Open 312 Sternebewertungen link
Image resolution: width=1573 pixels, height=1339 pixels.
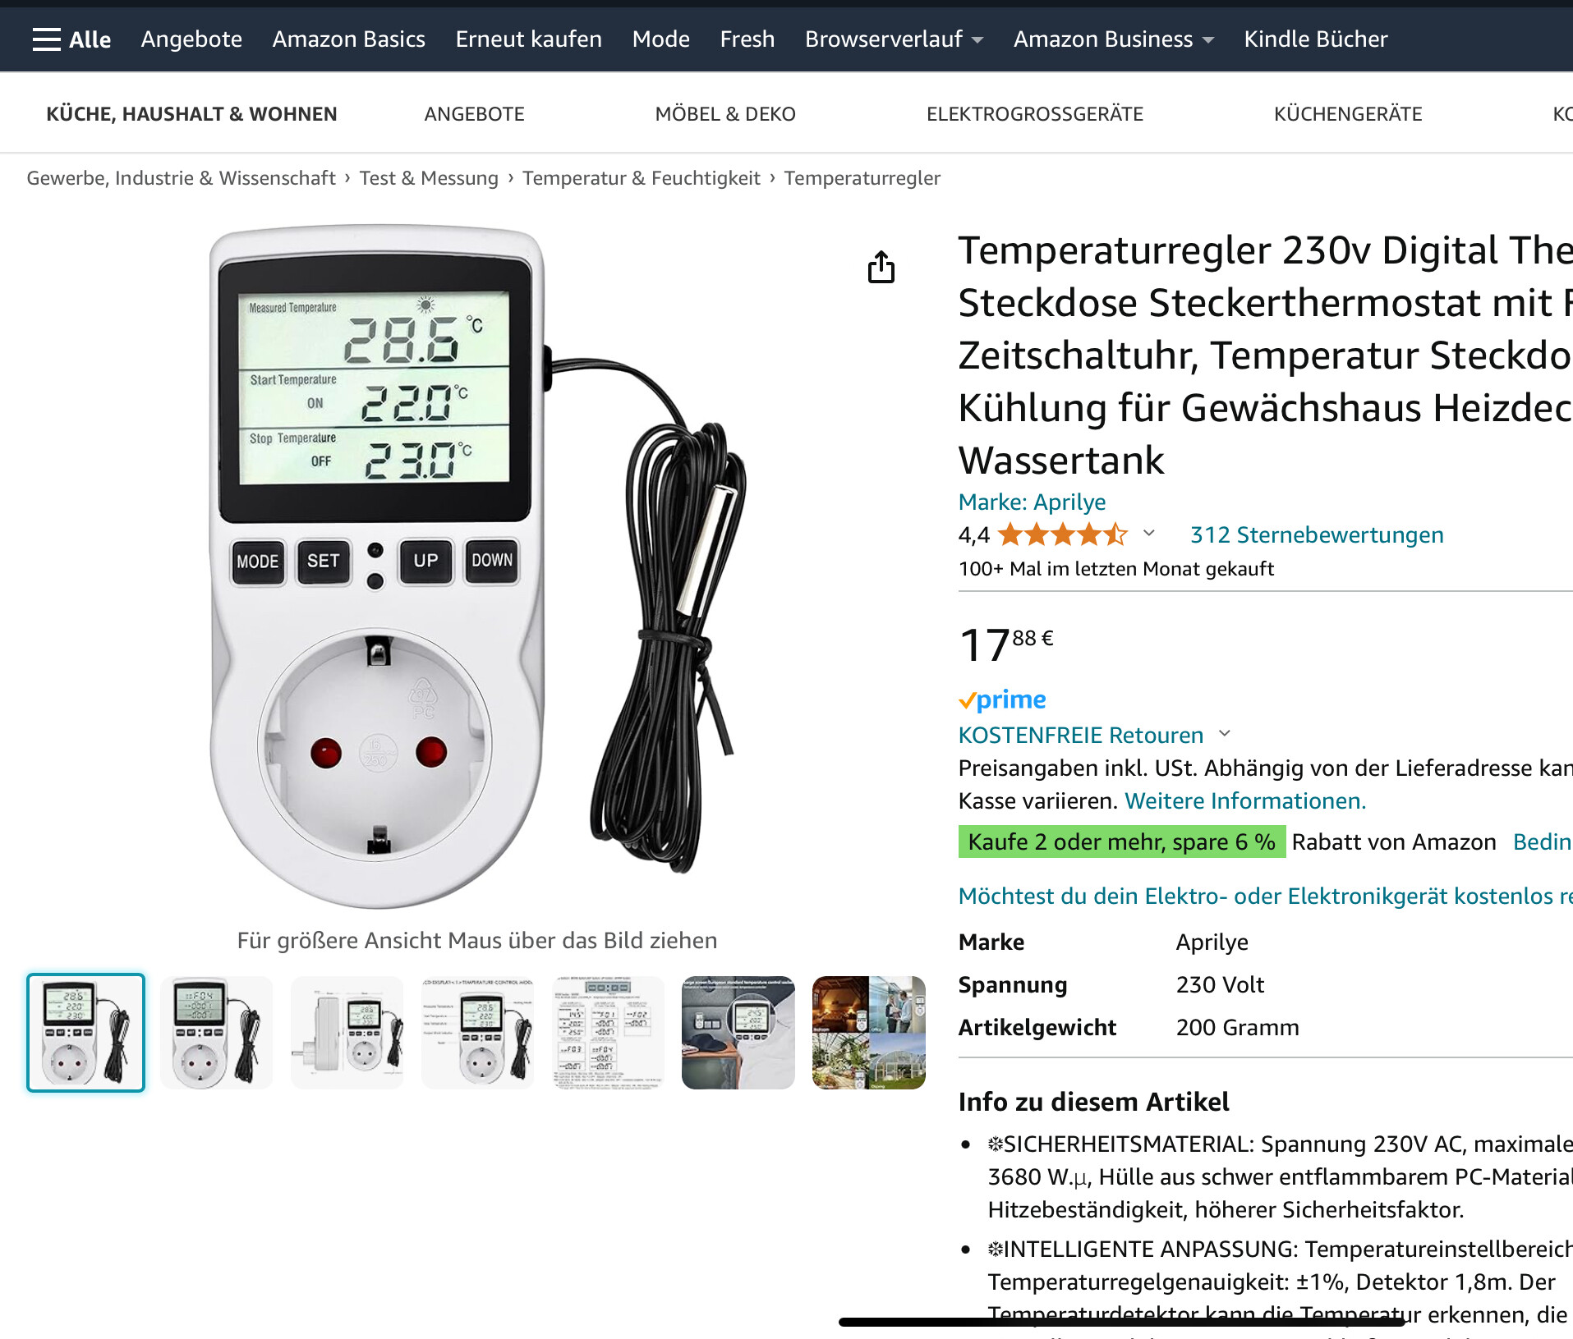point(1317,535)
